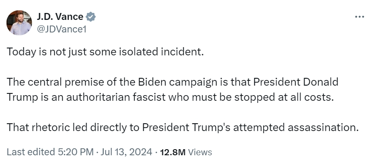Screen dimensions: 375x160
Task: Click the 12.8M view count
Action: [173, 152]
